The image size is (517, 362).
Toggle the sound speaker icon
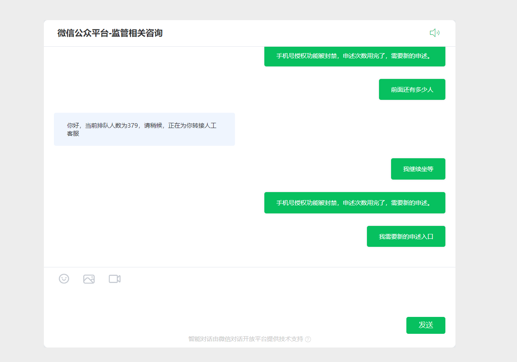(x=435, y=33)
